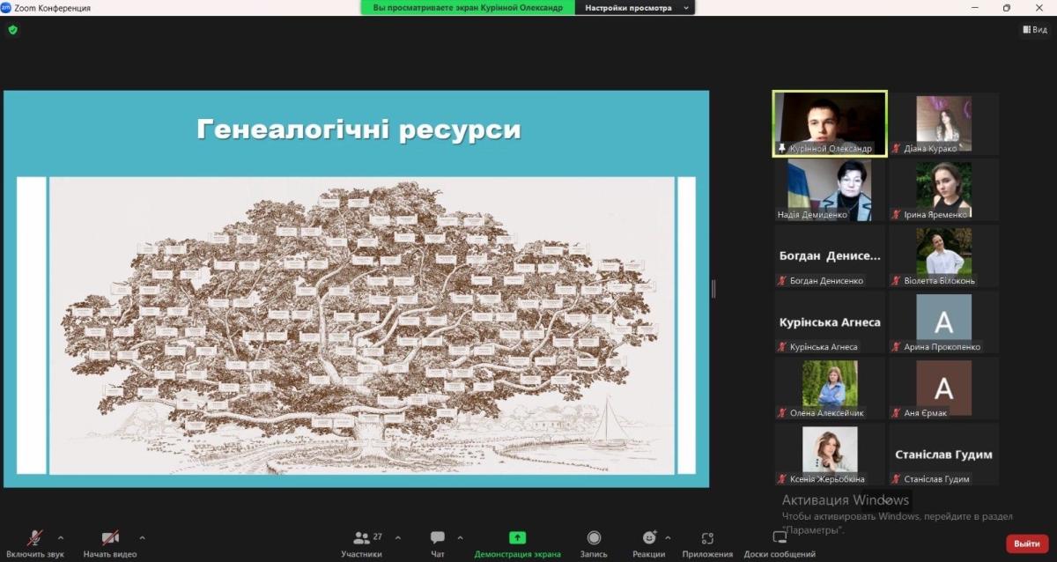
Task: Click the divider handle beside shared screen
Action: click(713, 288)
